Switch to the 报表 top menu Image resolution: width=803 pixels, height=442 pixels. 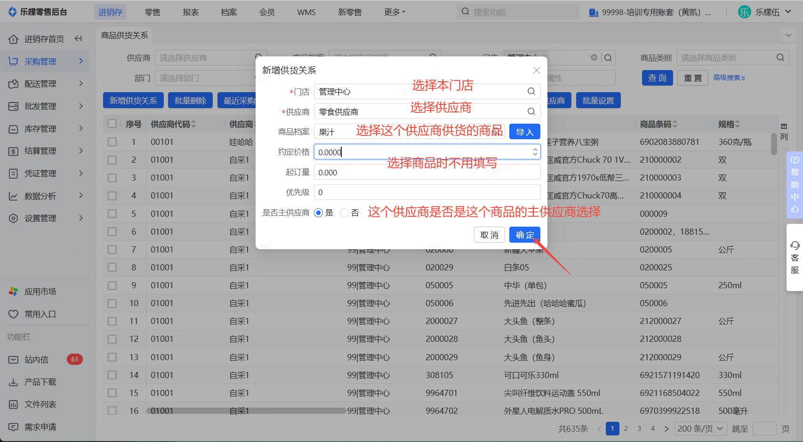[x=191, y=12]
